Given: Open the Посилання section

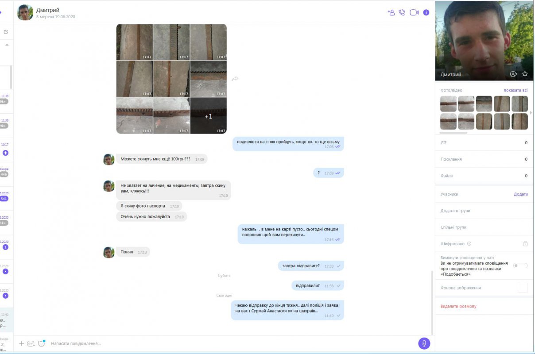Looking at the screenshot, I should click(x=484, y=159).
